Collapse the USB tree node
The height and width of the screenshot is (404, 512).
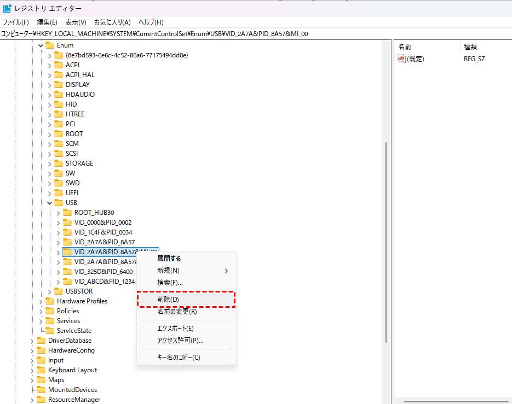(x=50, y=203)
